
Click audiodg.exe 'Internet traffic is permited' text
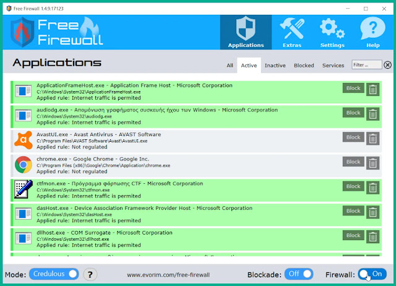(106, 123)
